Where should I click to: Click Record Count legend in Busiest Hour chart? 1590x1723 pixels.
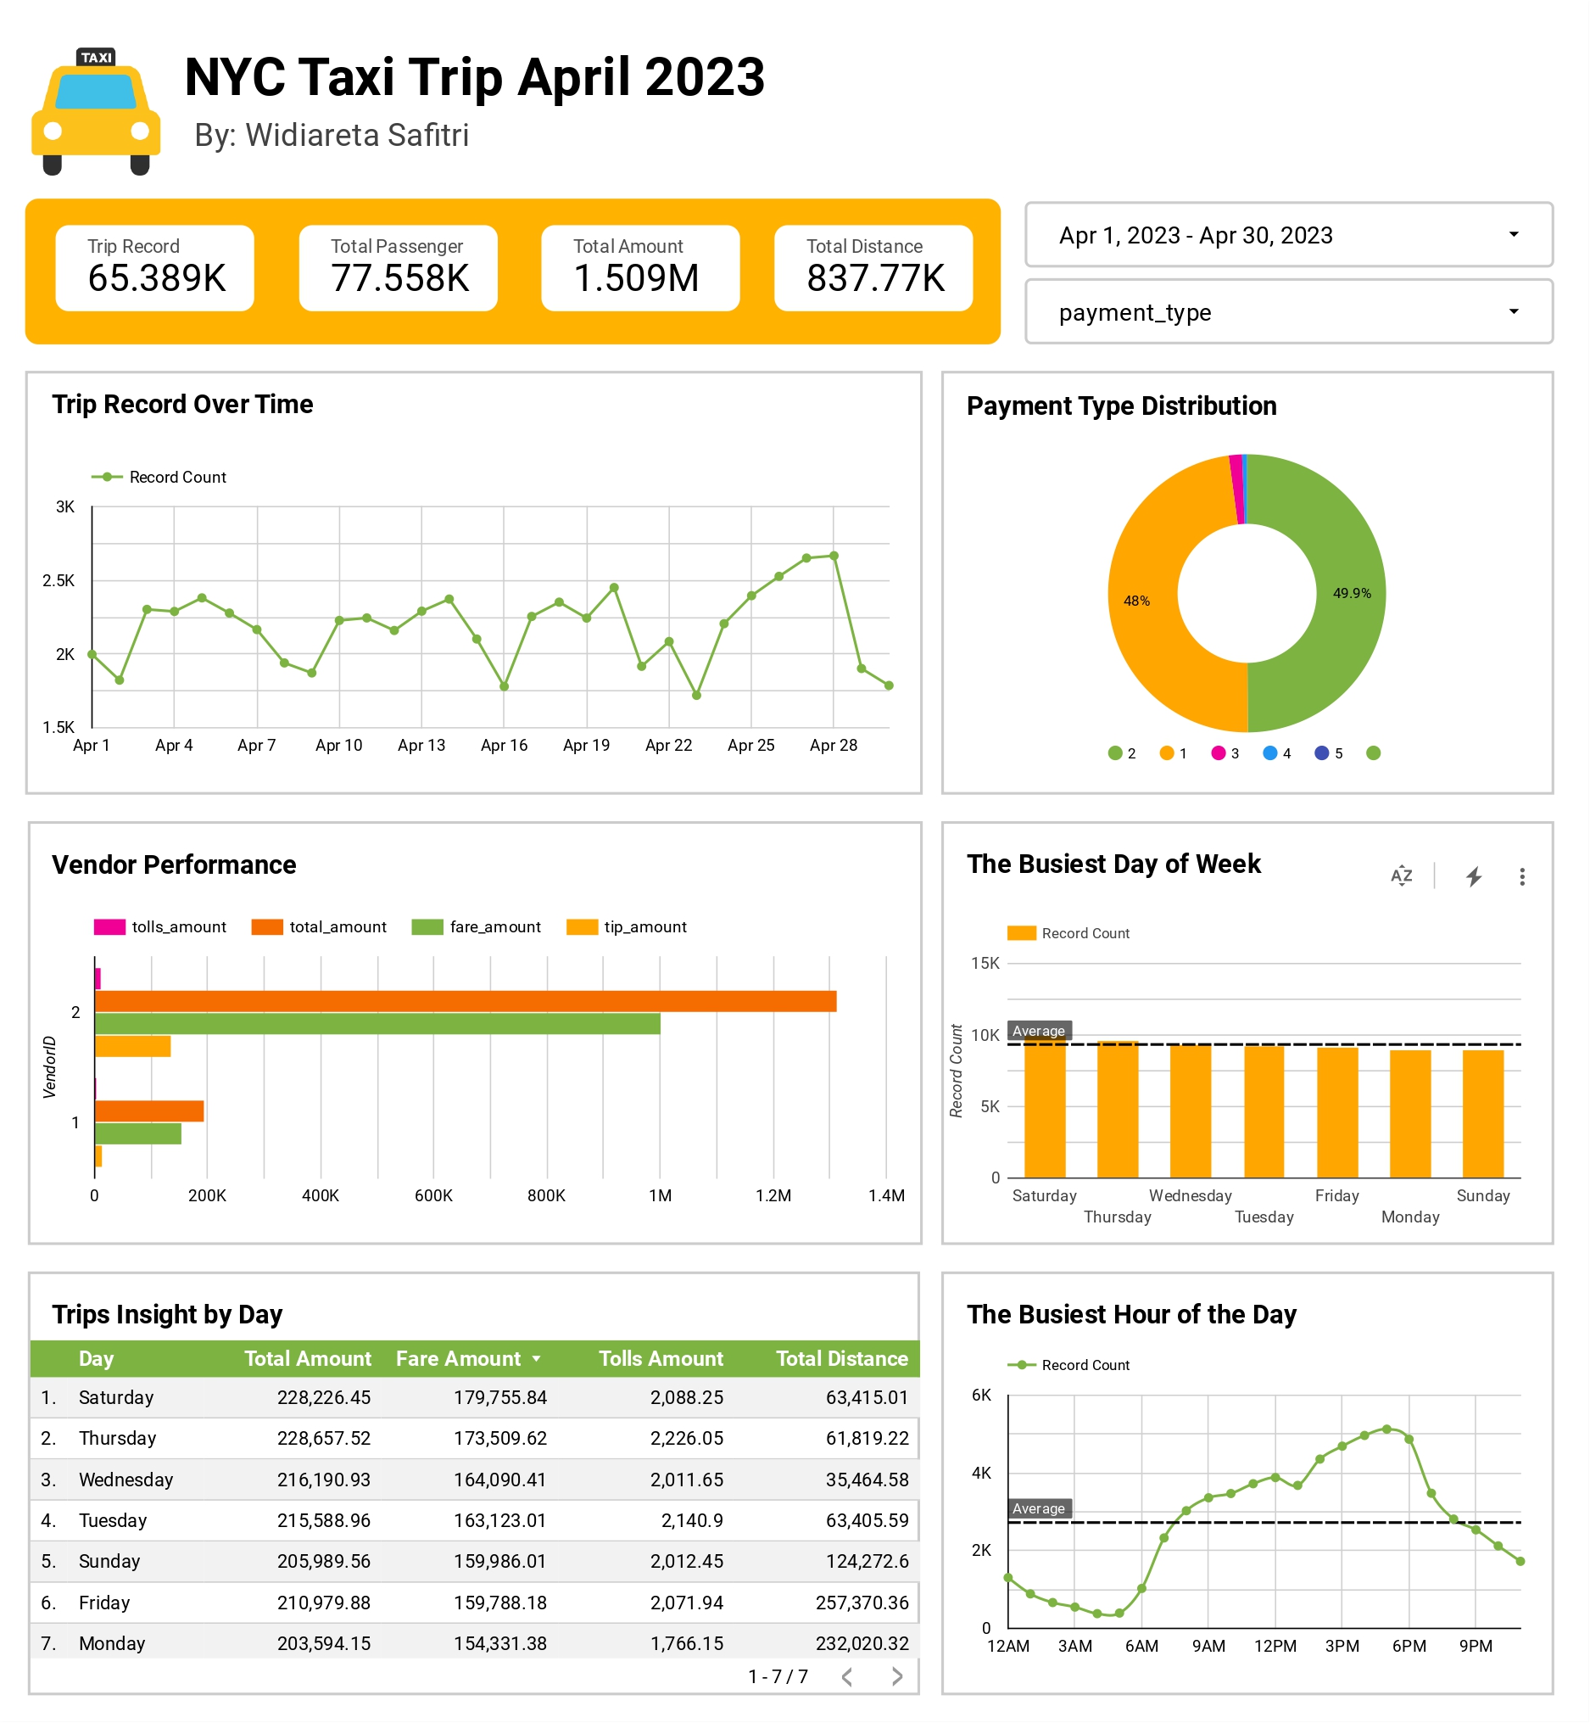(1068, 1365)
